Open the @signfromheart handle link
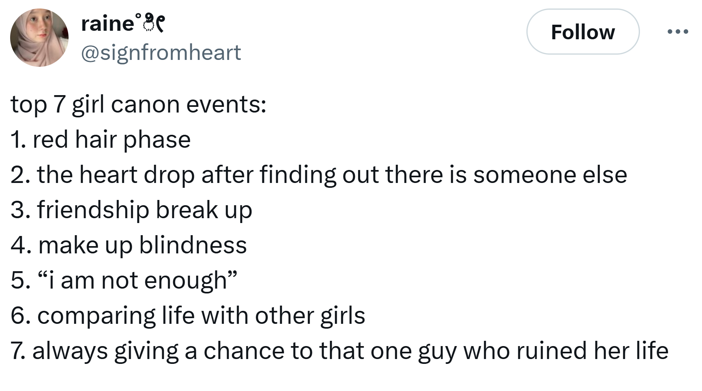The width and height of the screenshot is (702, 391). tap(161, 53)
